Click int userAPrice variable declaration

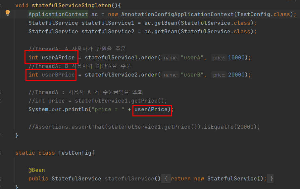tap(51, 57)
